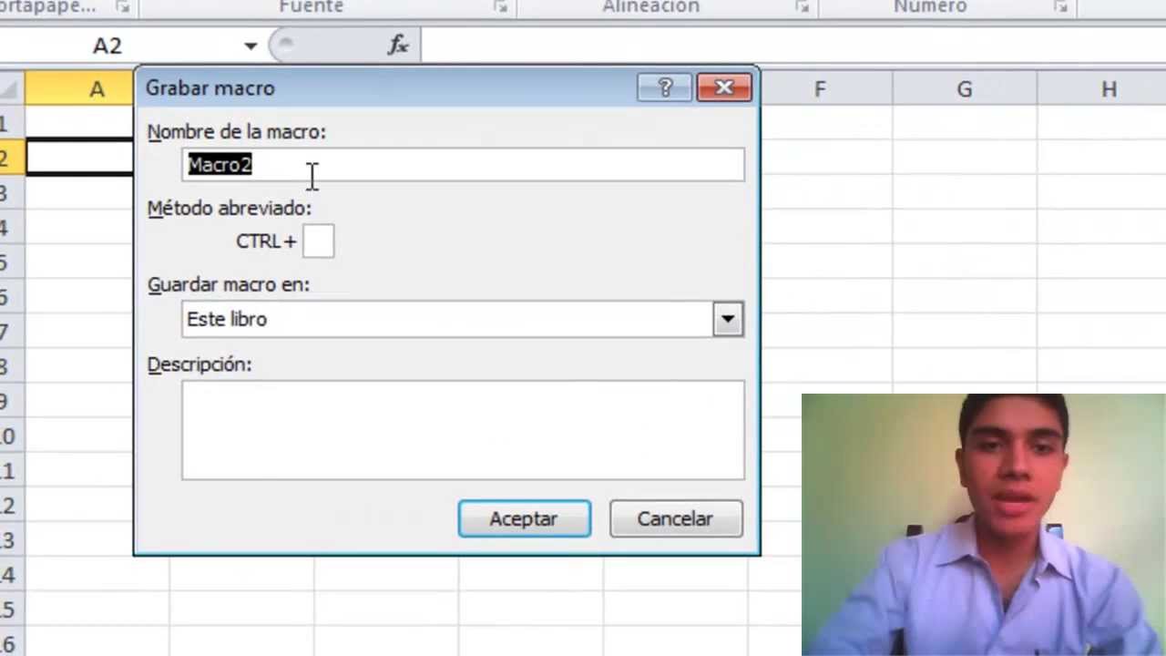The width and height of the screenshot is (1166, 656).
Task: Open the Número group dialog launcher
Action: pos(1060,6)
